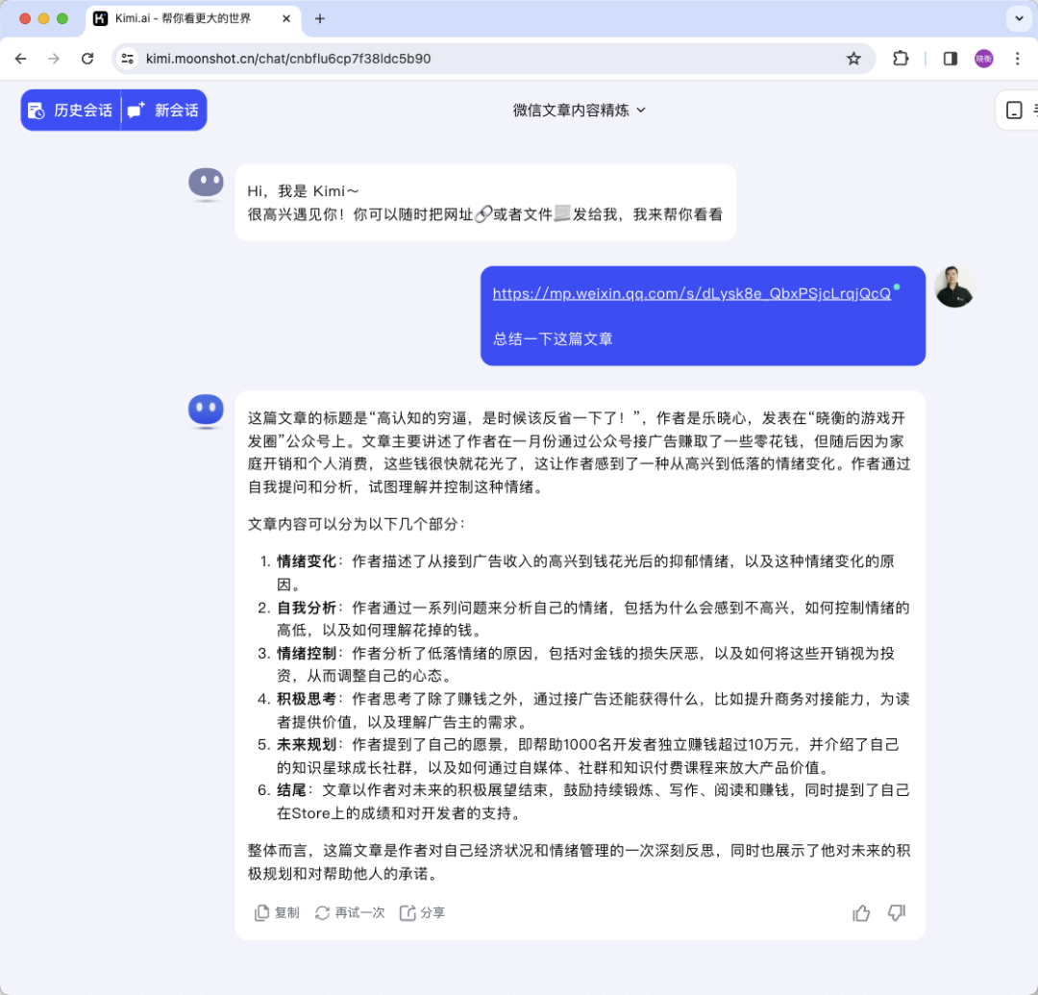Click the Kimi avatar beside the greeting
The width and height of the screenshot is (1038, 995).
coord(206,184)
